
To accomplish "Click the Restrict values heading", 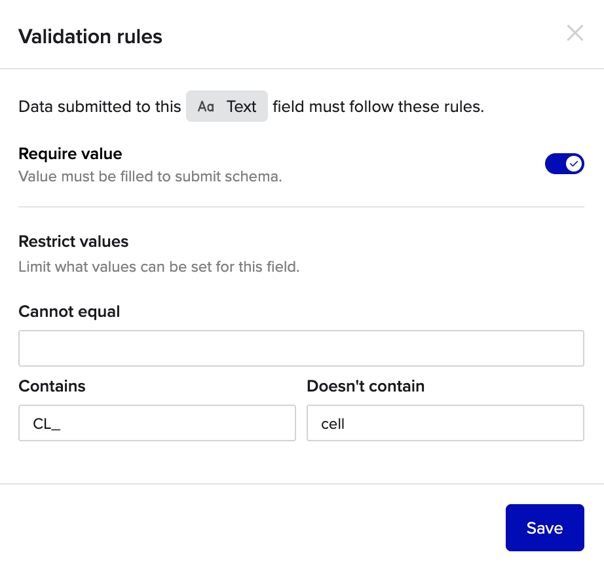I will (x=73, y=242).
